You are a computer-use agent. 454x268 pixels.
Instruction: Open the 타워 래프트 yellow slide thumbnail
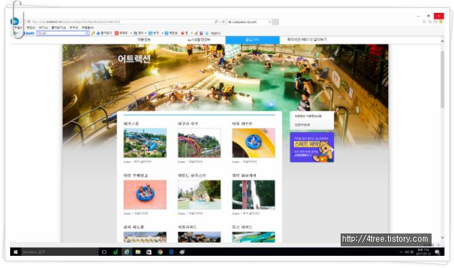click(254, 143)
